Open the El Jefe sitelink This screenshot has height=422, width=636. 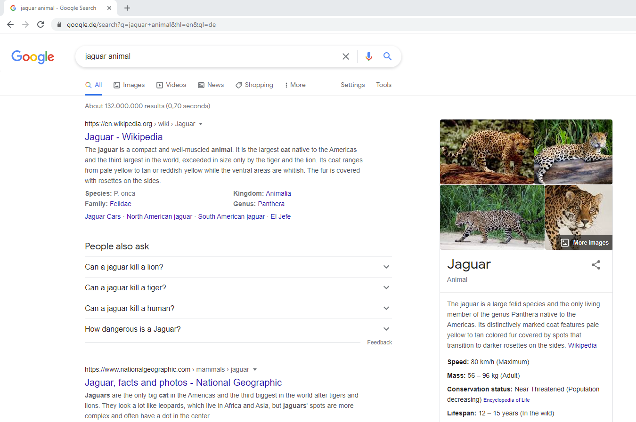281,216
